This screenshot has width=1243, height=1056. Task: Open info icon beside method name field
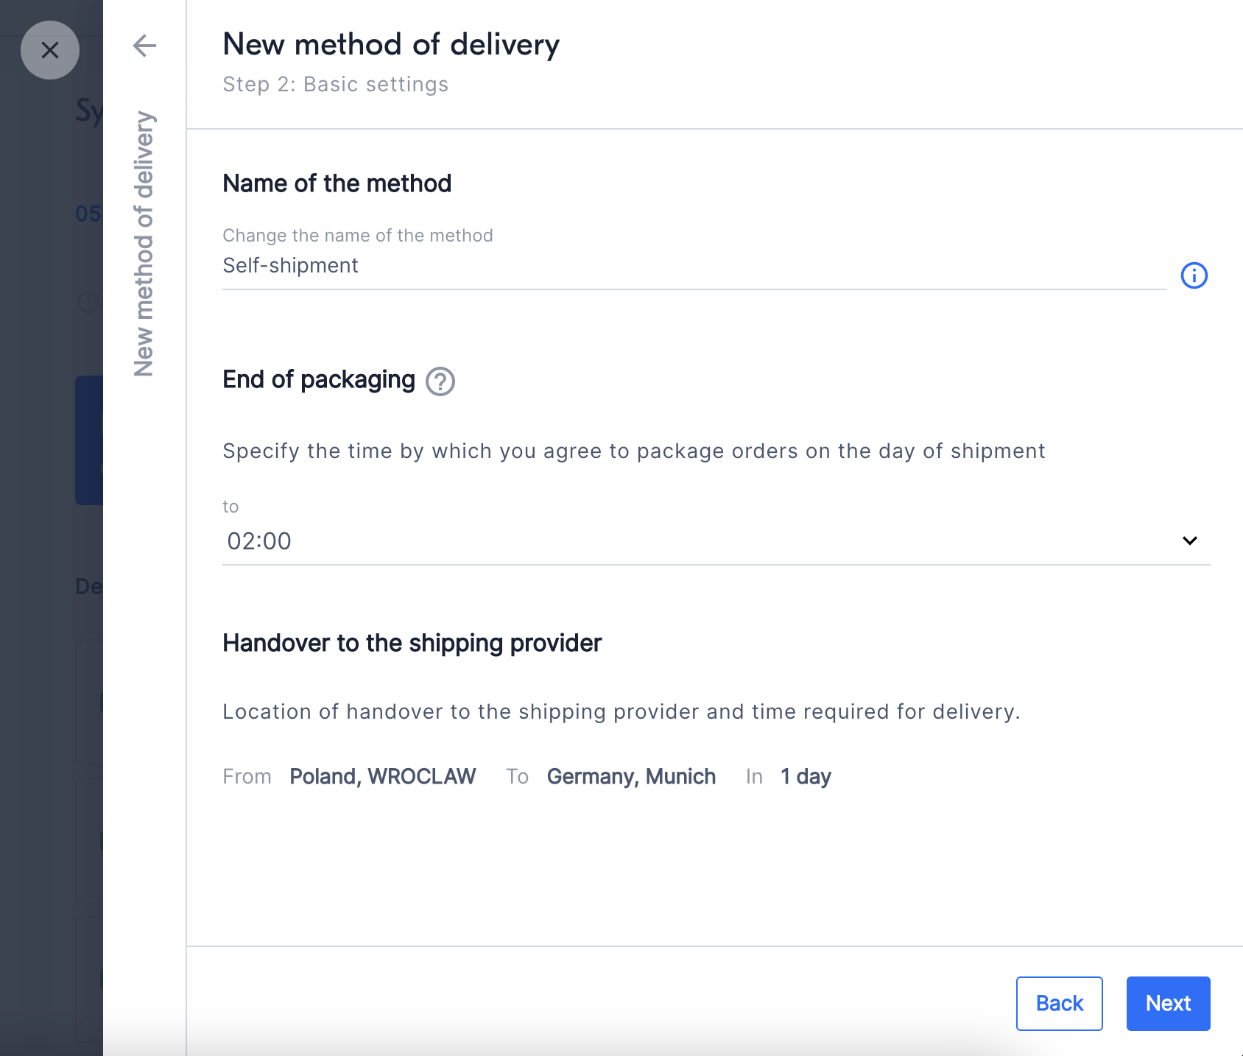click(1194, 275)
